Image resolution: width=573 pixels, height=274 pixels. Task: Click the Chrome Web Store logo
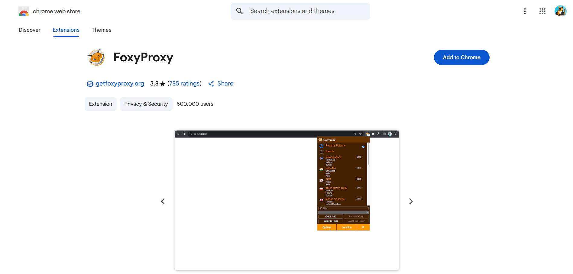[x=24, y=11]
